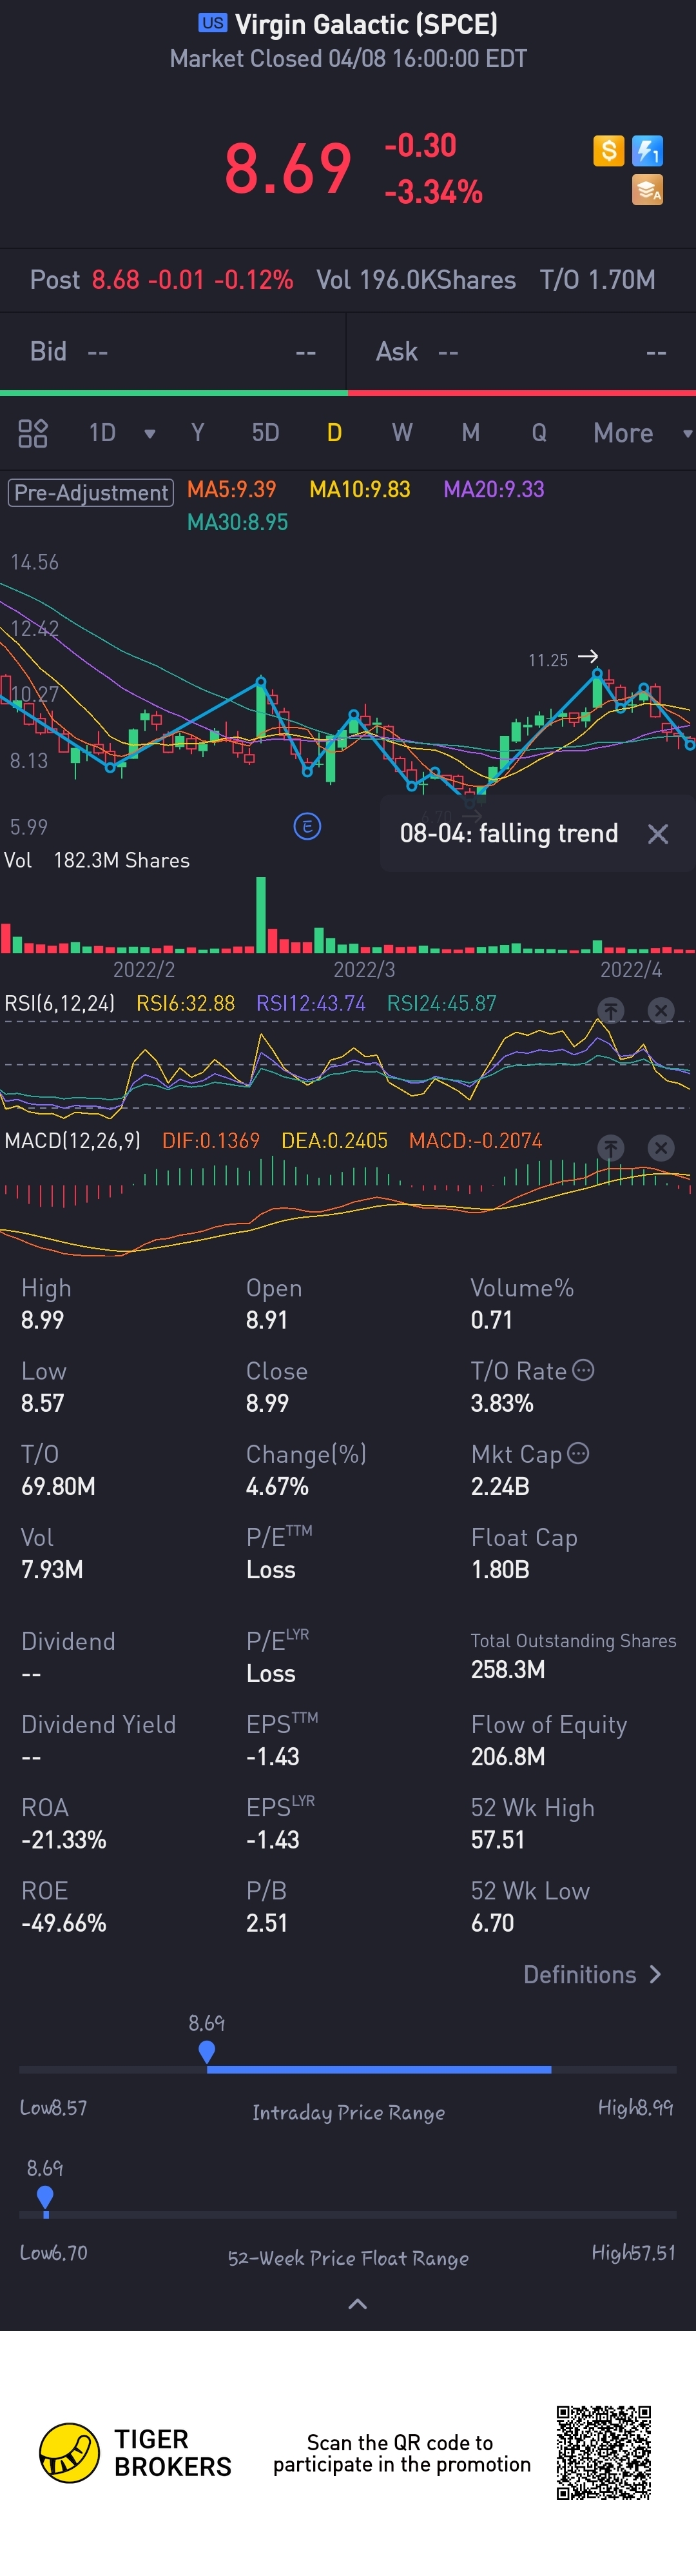Toggle the Pre-Adjustment price setting
The height and width of the screenshot is (2576, 696).
tap(91, 492)
